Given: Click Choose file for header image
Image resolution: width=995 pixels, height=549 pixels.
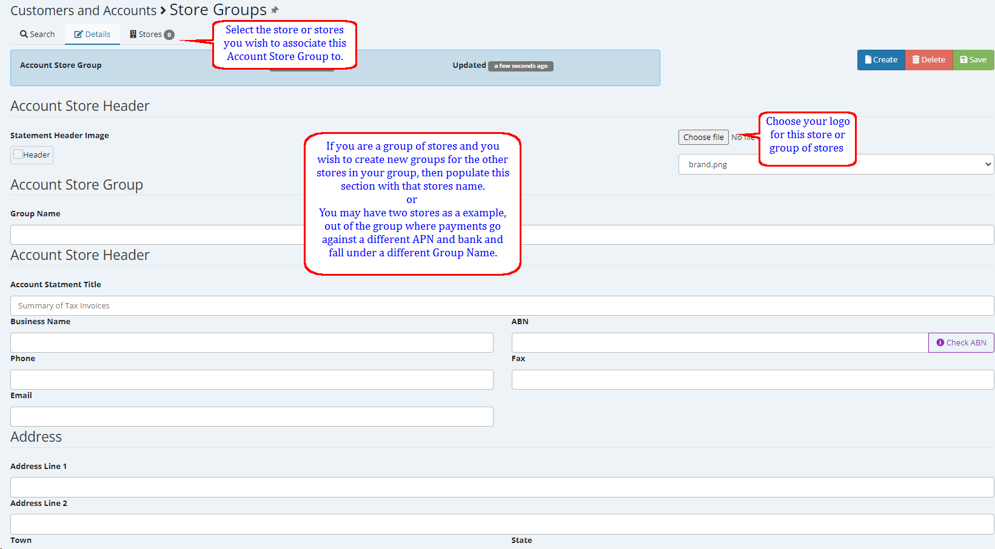Looking at the screenshot, I should tap(703, 138).
